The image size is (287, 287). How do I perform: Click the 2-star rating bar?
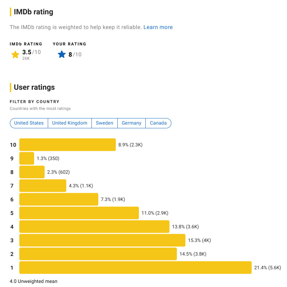point(98,254)
